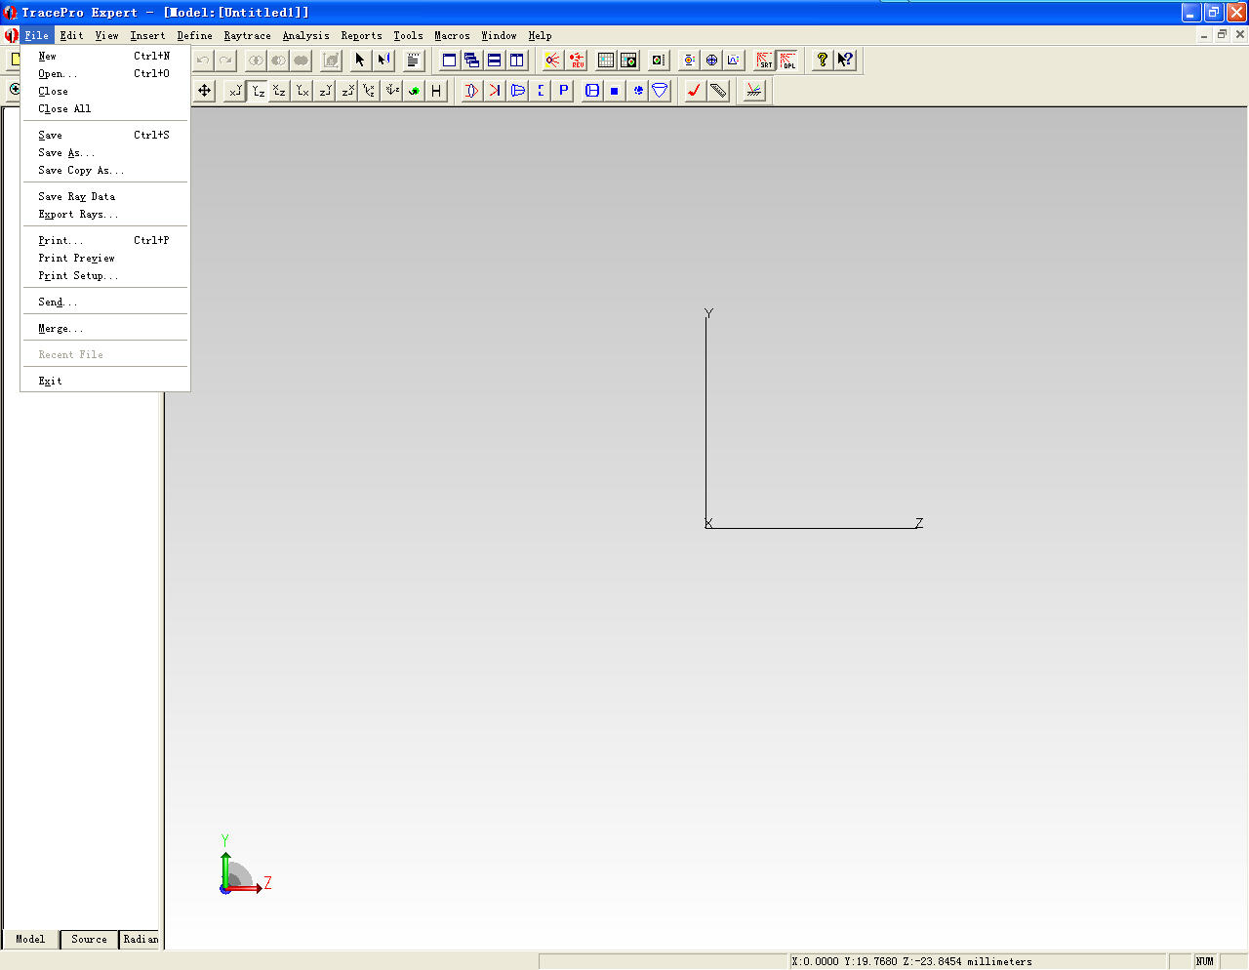Screen dimensions: 1249x970
Task: Open the Define menu
Action: [194, 35]
